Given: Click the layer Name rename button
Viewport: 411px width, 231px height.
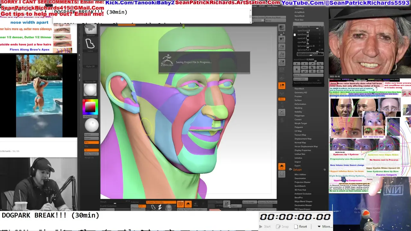Looking at the screenshot, I should (304, 67).
